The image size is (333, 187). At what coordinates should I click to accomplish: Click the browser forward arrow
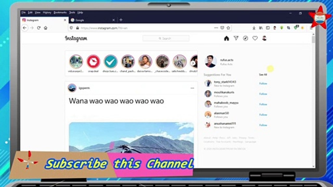(x=32, y=28)
